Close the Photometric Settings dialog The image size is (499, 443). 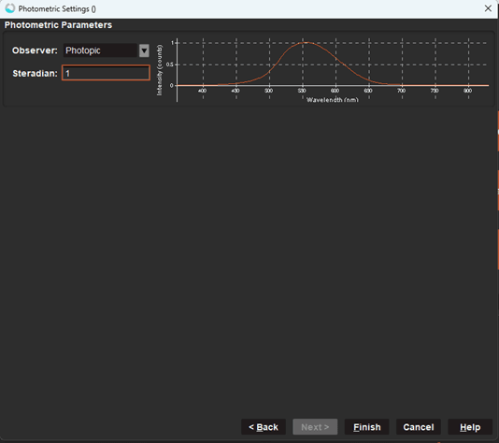pos(488,8)
